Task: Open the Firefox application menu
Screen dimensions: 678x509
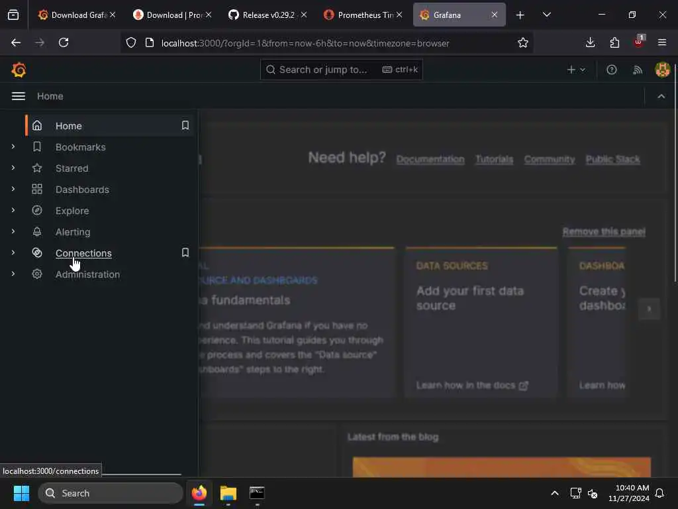Action: click(662, 42)
